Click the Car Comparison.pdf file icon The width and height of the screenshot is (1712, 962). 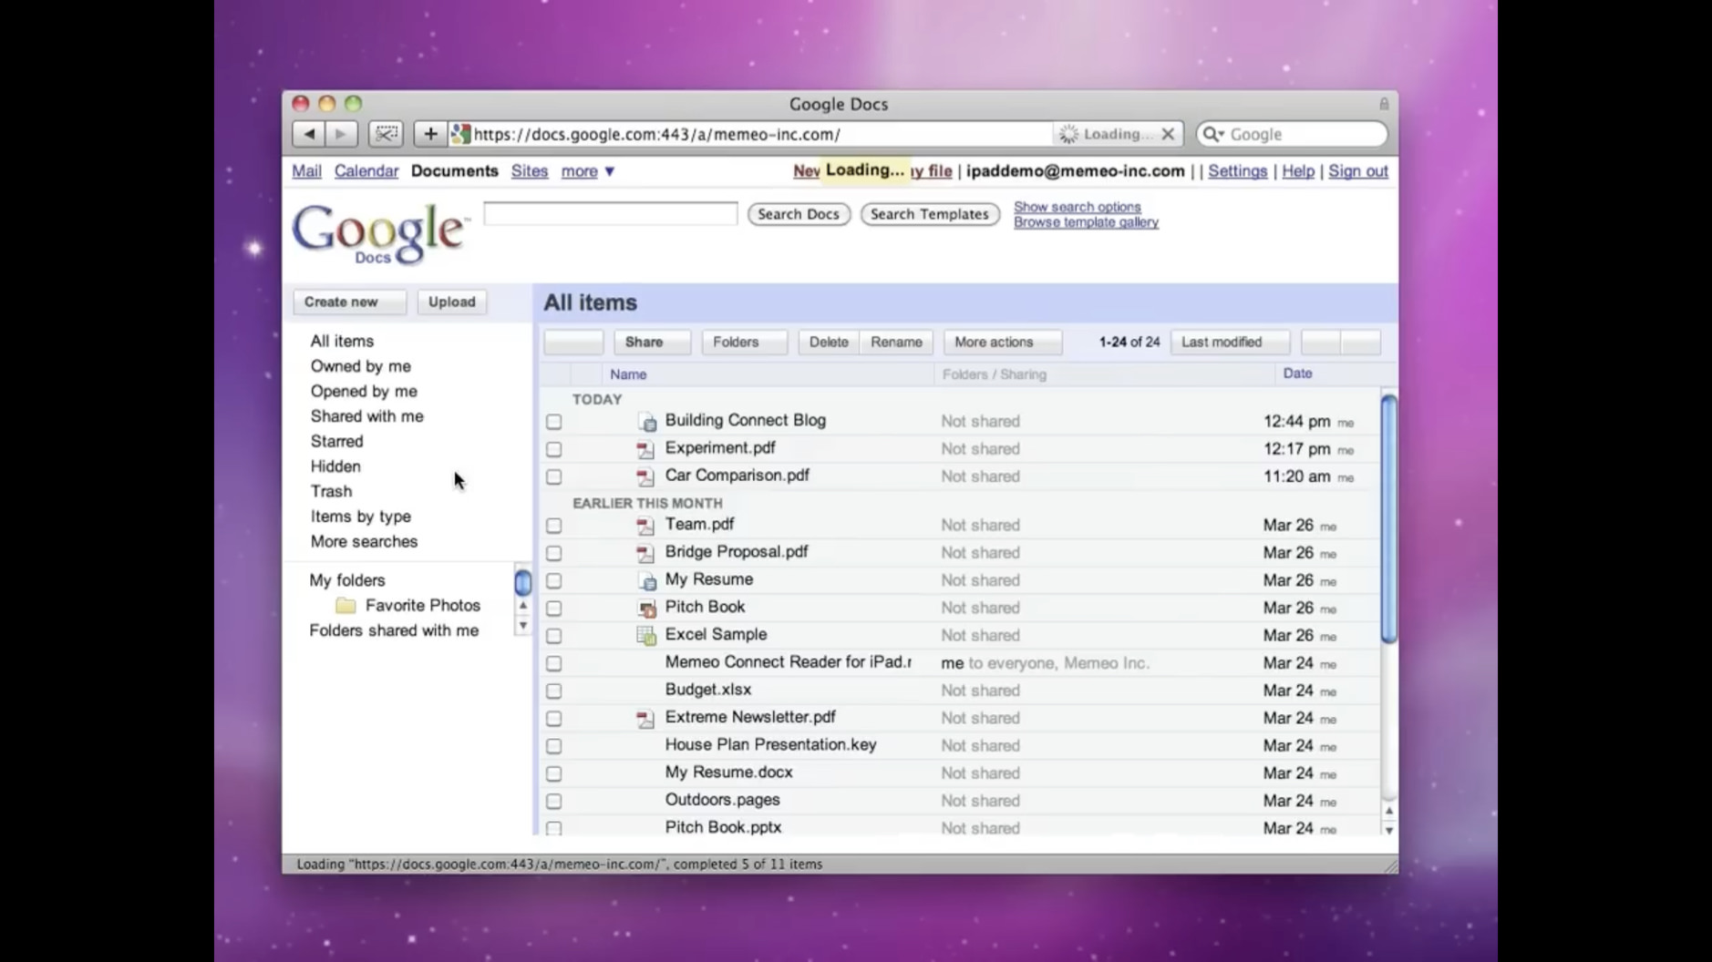point(645,476)
